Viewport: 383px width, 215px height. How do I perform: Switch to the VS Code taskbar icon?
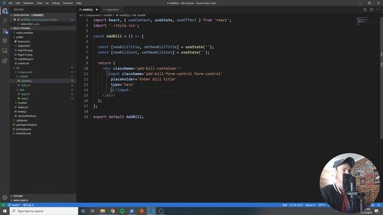coord(151,211)
